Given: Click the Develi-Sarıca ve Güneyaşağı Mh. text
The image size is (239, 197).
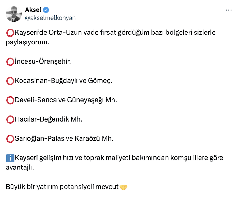Looking at the screenshot, I should [x=66, y=100].
